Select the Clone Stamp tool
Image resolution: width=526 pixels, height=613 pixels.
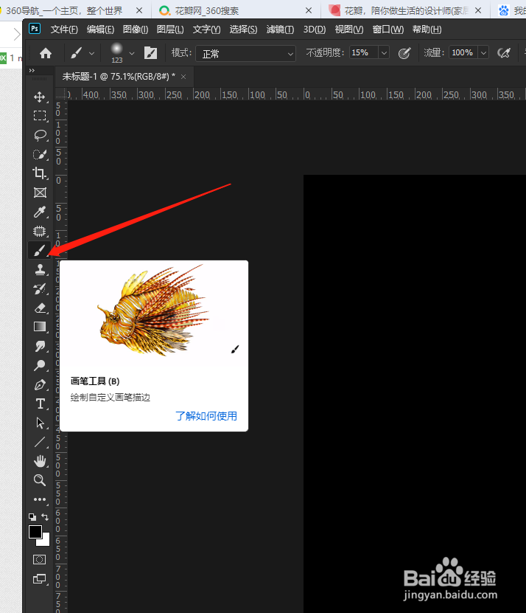40,269
